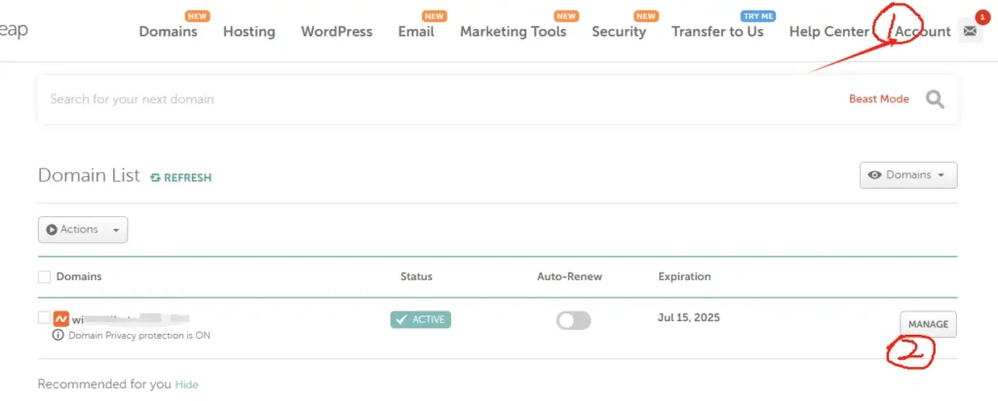Click the magnifying glass search icon
The height and width of the screenshot is (401, 998).
935,99
